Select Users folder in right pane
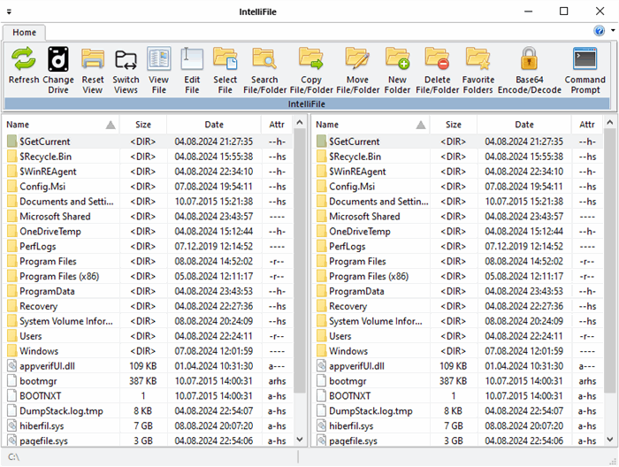Image resolution: width=619 pixels, height=467 pixels. (340, 336)
